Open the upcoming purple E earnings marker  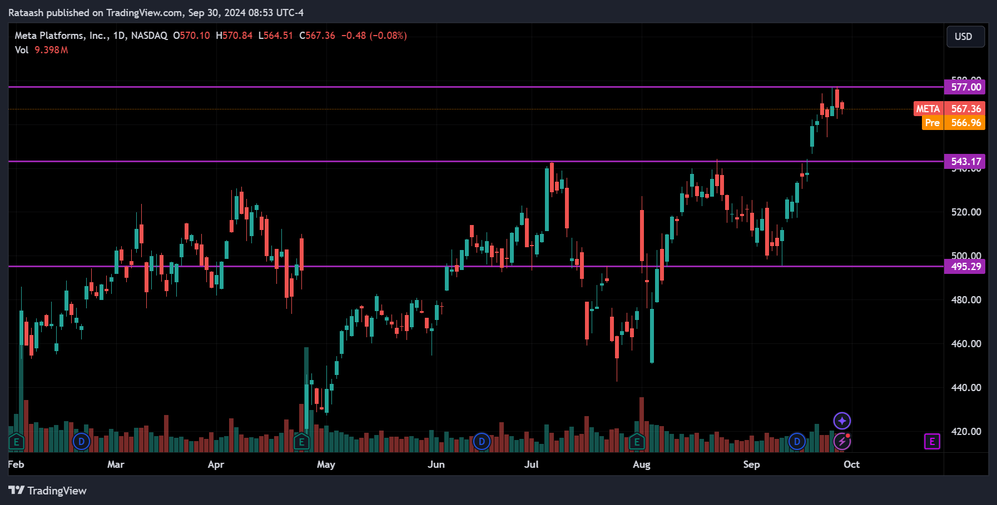932,442
